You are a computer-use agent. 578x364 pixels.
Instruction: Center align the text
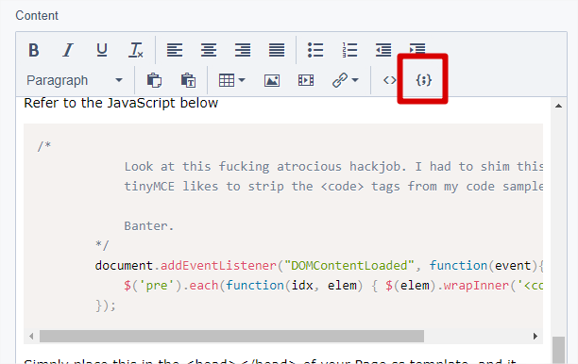coord(209,50)
